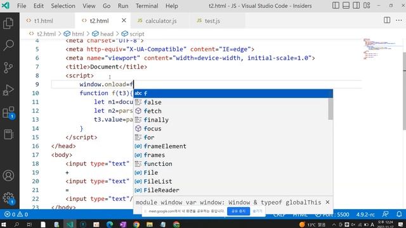This screenshot has height=228, width=406.
Task: Expand the head breadcrumb
Action: pos(103,34)
